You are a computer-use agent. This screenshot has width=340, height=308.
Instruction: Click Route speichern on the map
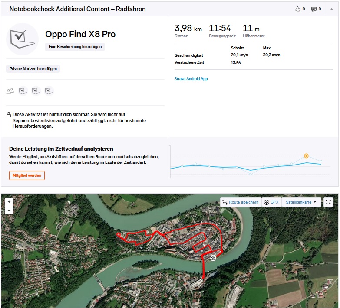(241, 202)
